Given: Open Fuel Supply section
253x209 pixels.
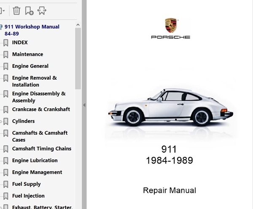Looking at the screenshot, I should [x=27, y=184].
